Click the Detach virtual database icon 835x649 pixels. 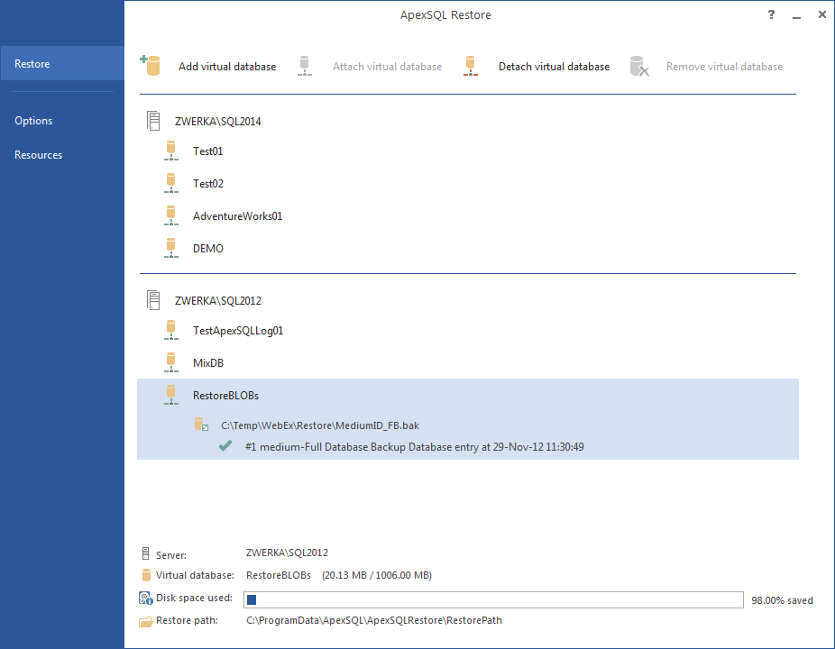click(x=469, y=66)
